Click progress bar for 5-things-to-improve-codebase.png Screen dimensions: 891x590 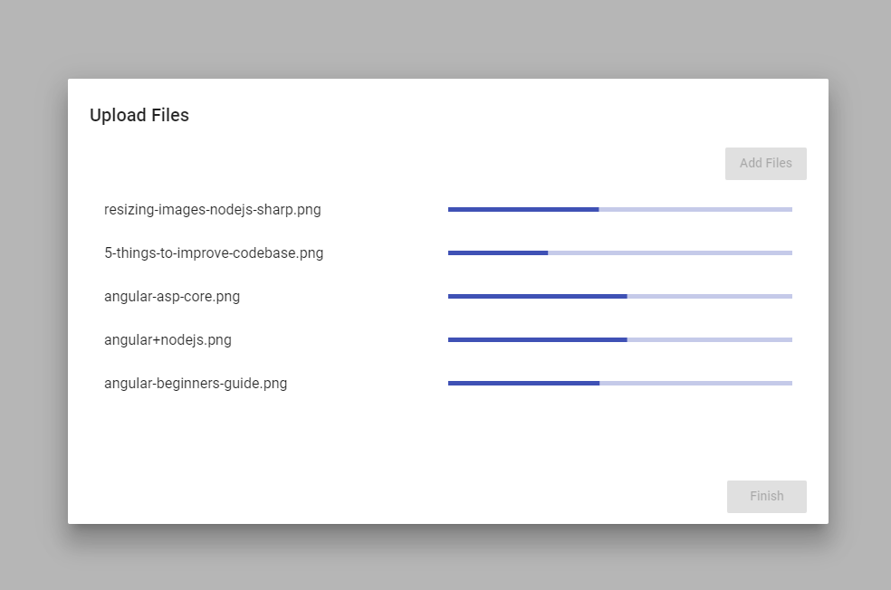[x=620, y=252]
